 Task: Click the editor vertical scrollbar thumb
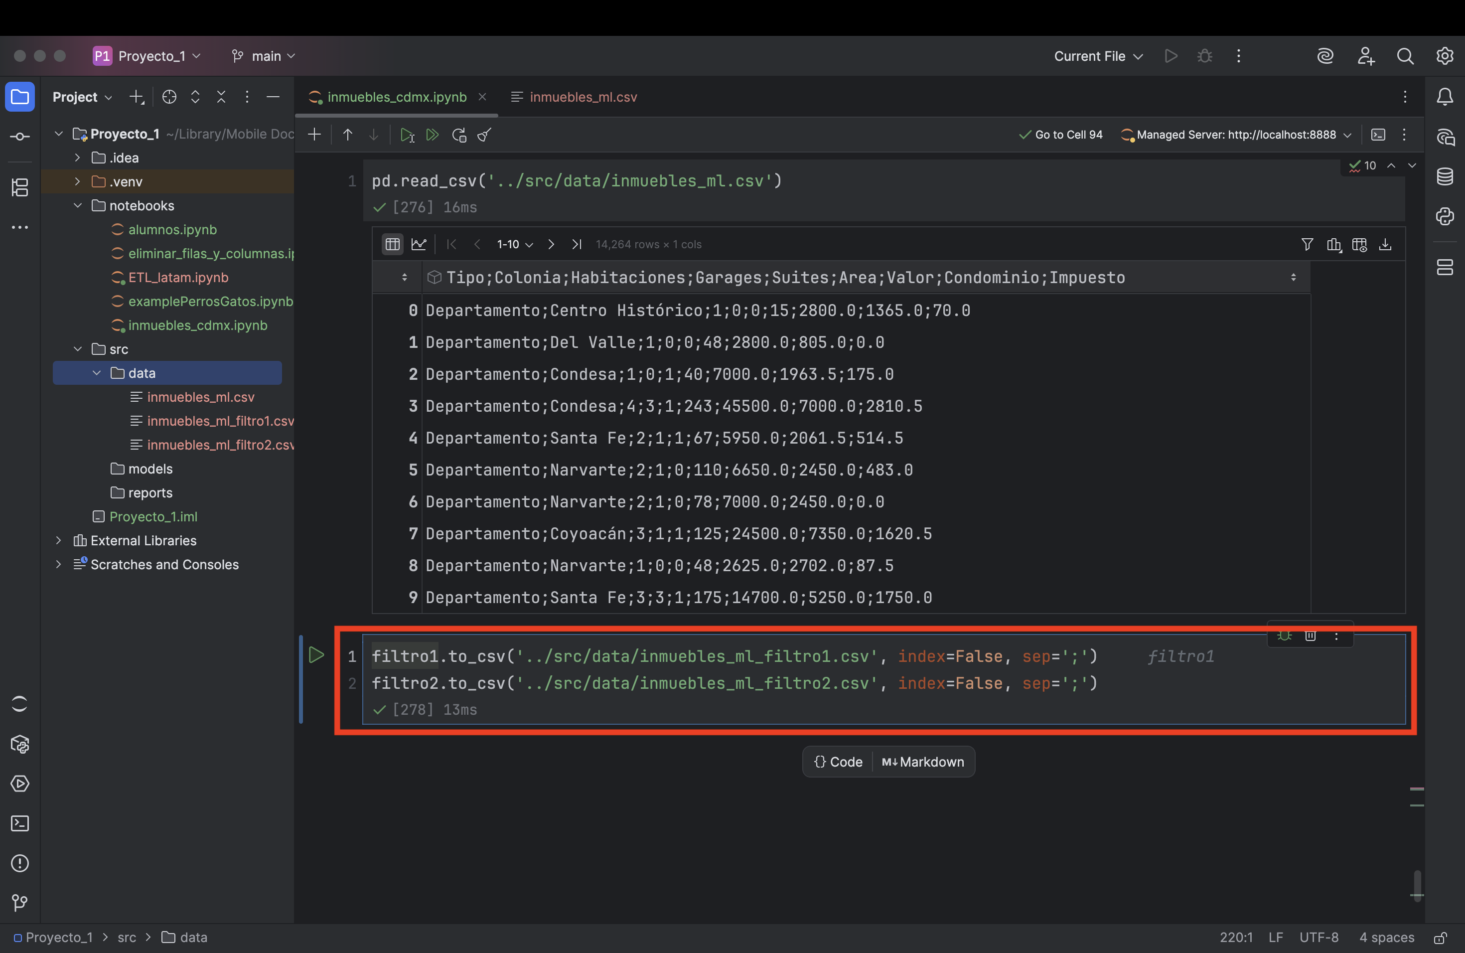coord(1417,885)
